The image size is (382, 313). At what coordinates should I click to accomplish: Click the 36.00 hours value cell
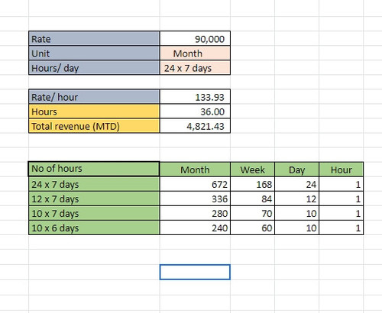pos(195,111)
